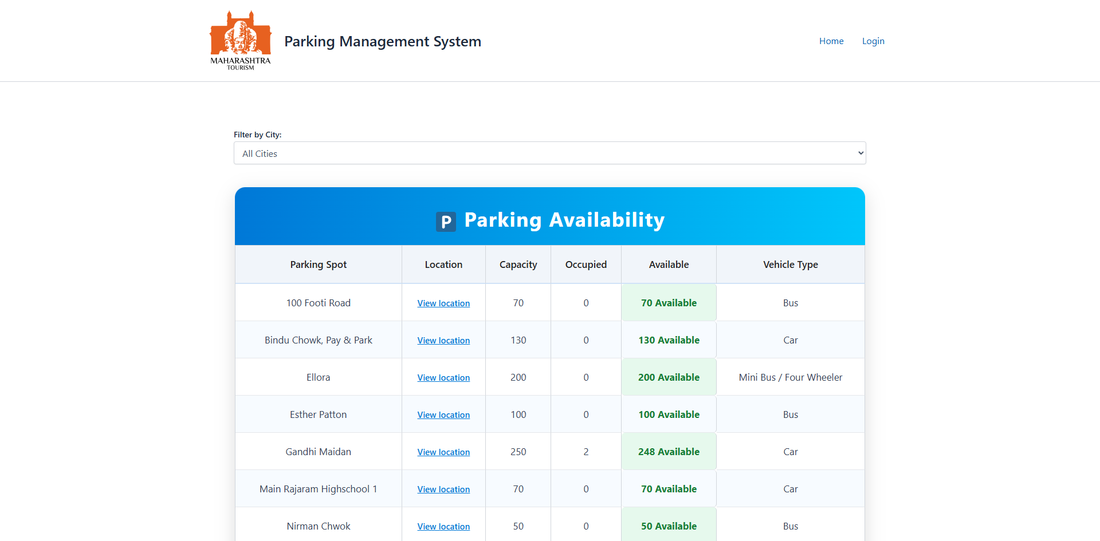Click the Available column header
1100x541 pixels.
click(x=669, y=264)
